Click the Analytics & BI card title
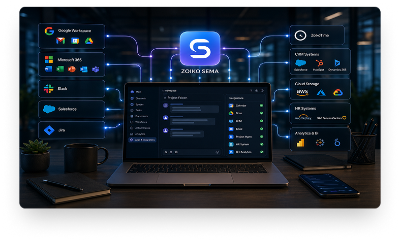 point(306,133)
